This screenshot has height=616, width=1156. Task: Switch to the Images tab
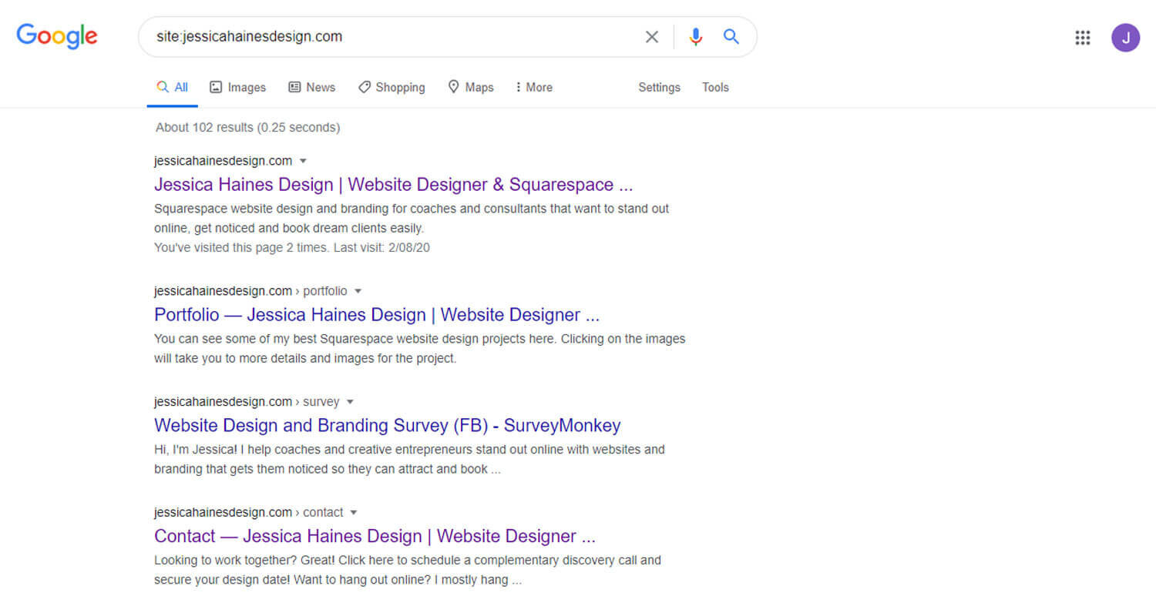pos(237,87)
